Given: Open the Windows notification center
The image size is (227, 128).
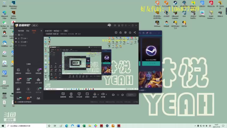Looking at the screenshot, I should 223,126.
